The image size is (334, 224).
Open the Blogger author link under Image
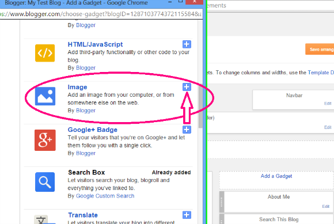coord(86,111)
